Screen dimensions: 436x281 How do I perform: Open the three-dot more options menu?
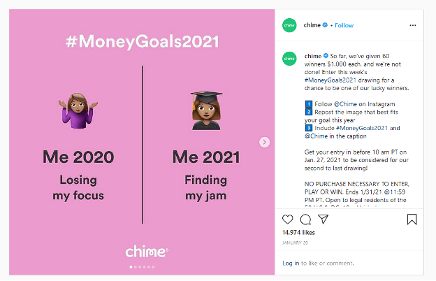[413, 25]
